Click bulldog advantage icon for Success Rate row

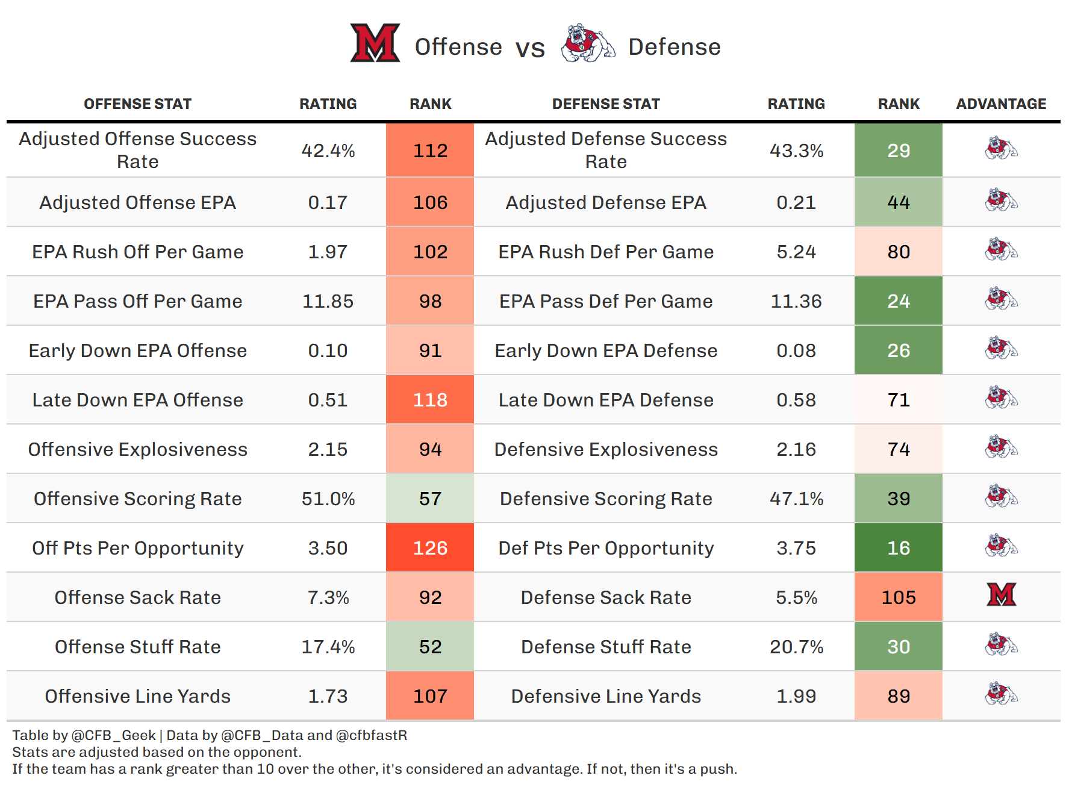[1001, 148]
